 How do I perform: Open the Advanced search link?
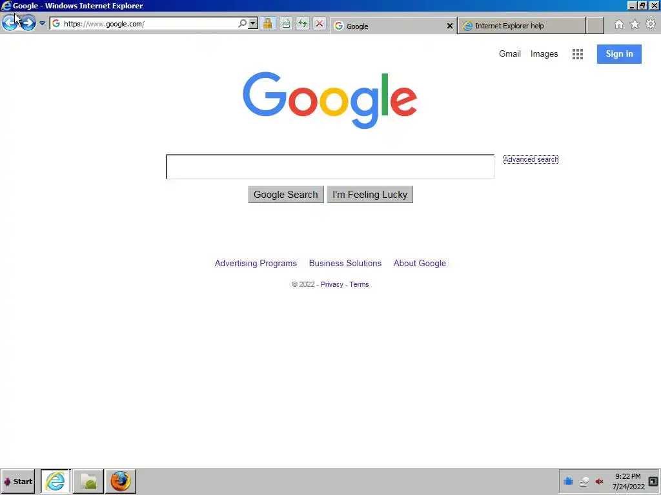tap(531, 159)
